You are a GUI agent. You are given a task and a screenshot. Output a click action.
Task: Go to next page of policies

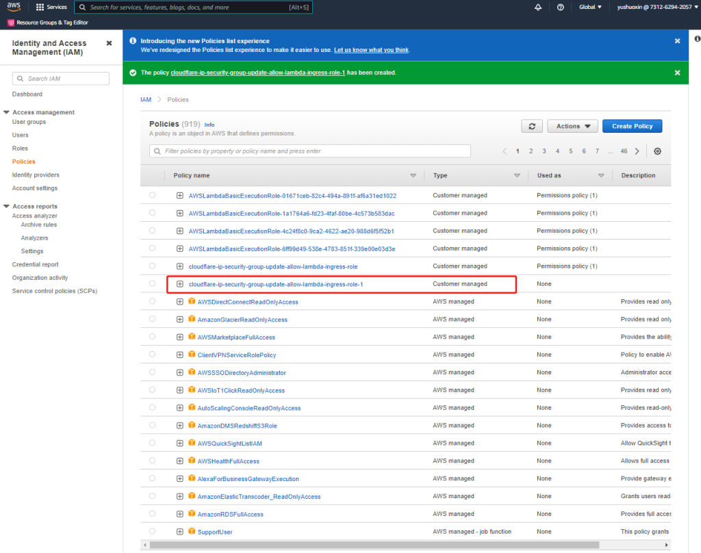(x=637, y=151)
